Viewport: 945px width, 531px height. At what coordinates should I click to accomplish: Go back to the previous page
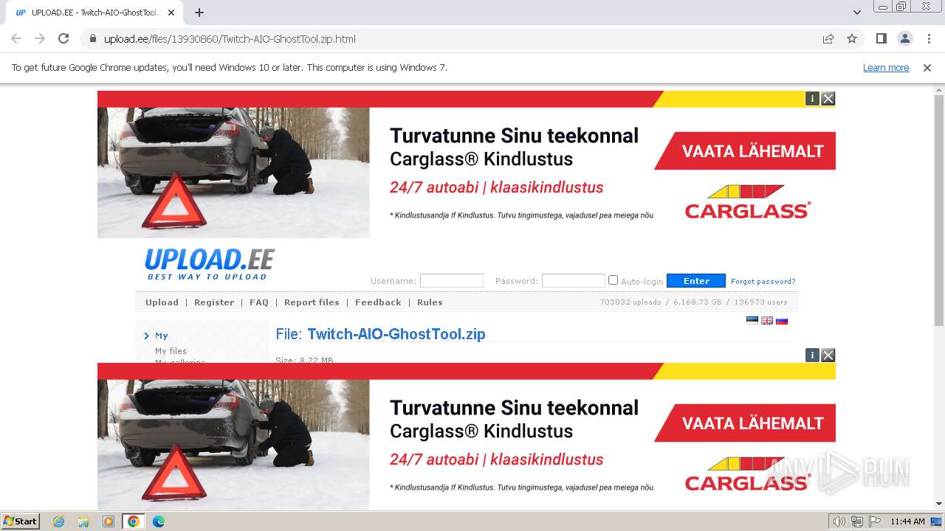pyautogui.click(x=16, y=38)
